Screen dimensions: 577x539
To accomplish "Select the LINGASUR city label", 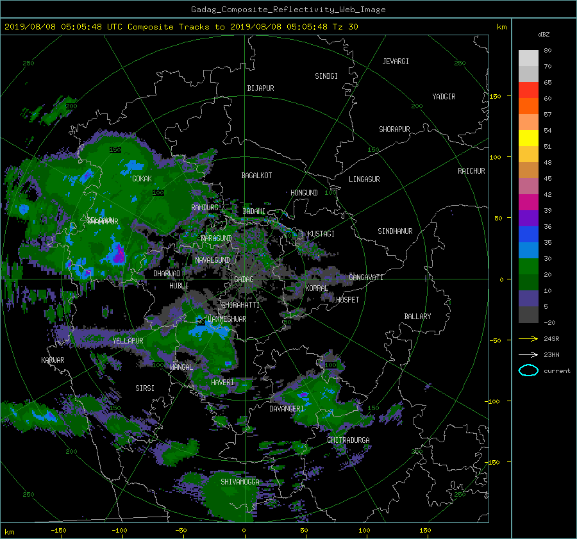I will [x=364, y=179].
